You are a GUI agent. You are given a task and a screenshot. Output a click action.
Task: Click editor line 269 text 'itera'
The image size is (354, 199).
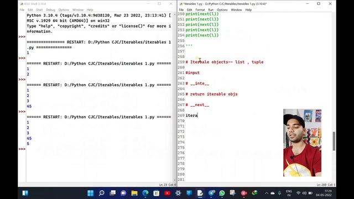191,116
